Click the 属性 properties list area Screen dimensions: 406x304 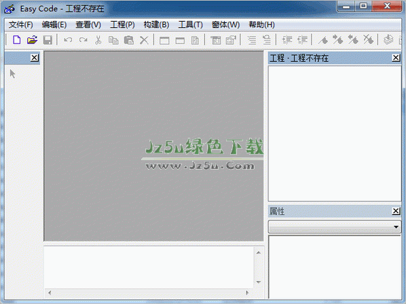click(x=335, y=267)
